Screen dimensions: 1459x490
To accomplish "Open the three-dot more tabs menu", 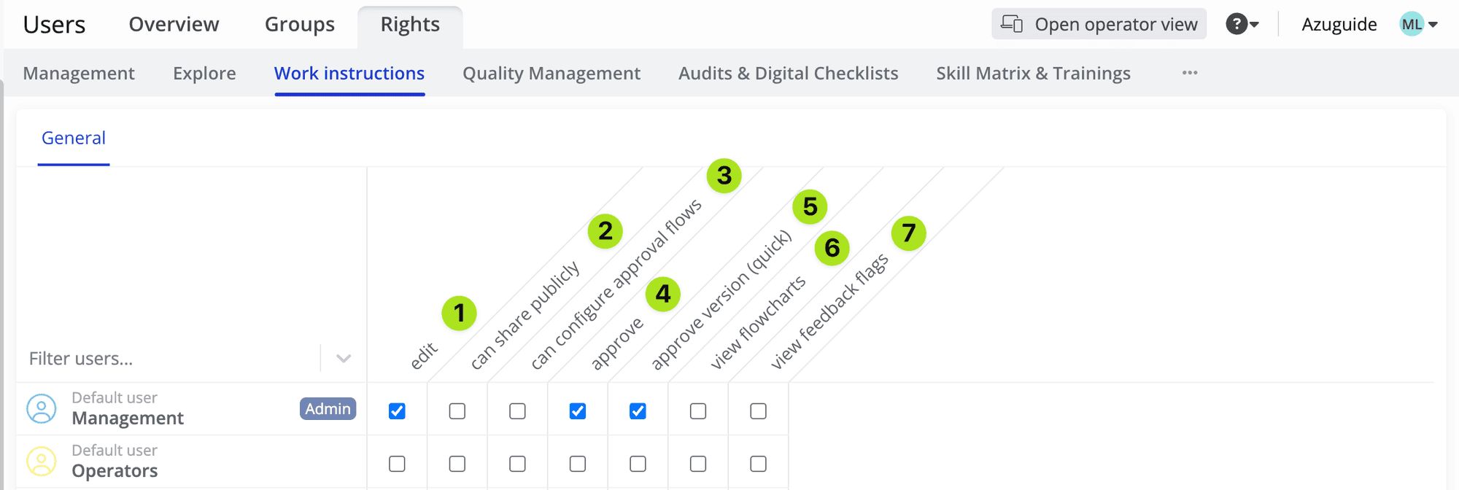I will (1190, 73).
